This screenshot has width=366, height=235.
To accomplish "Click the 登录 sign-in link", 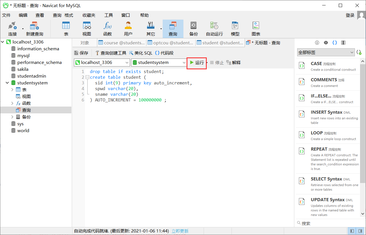I will [x=350, y=15].
